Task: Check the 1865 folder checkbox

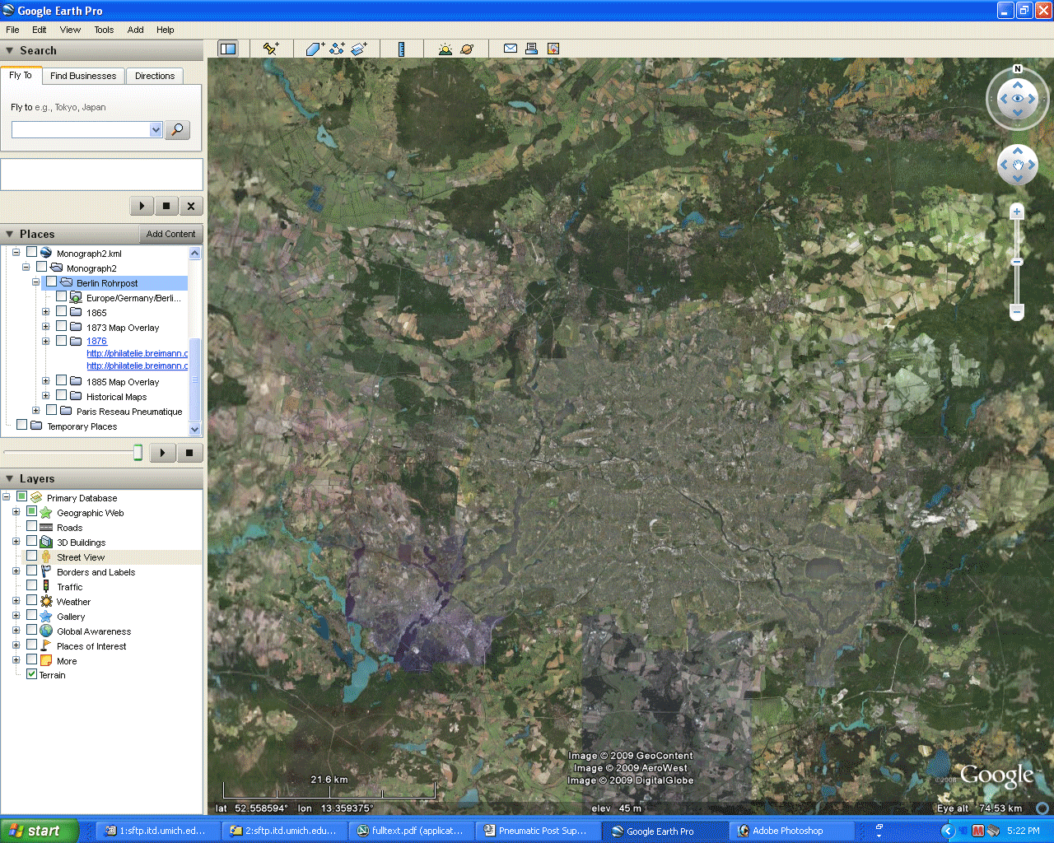Action: [x=61, y=312]
